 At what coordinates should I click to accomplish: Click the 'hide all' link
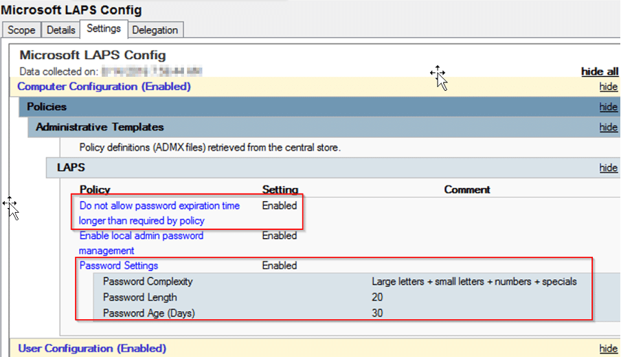pyautogui.click(x=599, y=71)
